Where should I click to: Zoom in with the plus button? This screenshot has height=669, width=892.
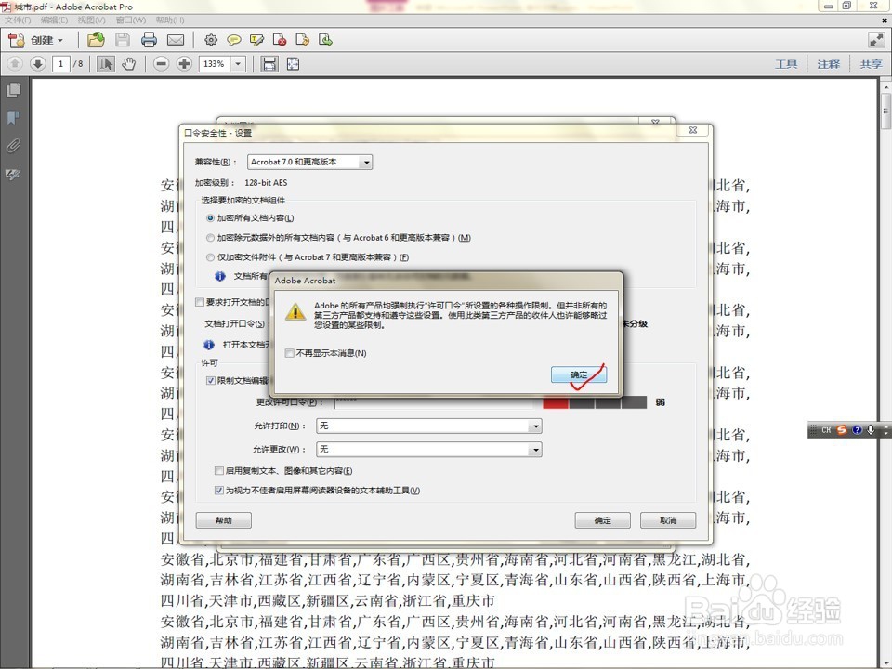[x=184, y=64]
